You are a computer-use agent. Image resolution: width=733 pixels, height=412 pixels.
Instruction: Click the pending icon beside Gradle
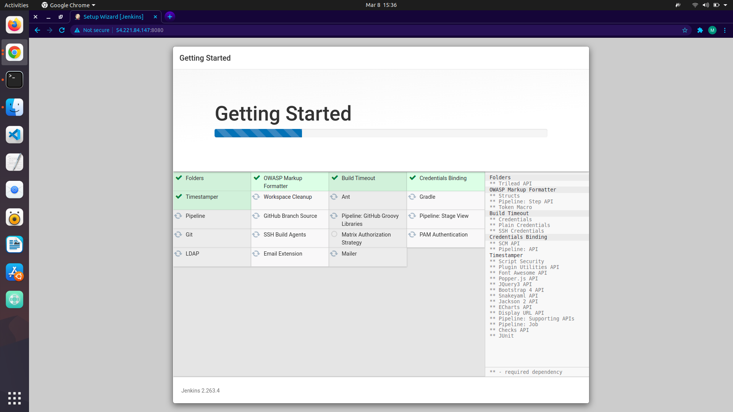click(412, 196)
